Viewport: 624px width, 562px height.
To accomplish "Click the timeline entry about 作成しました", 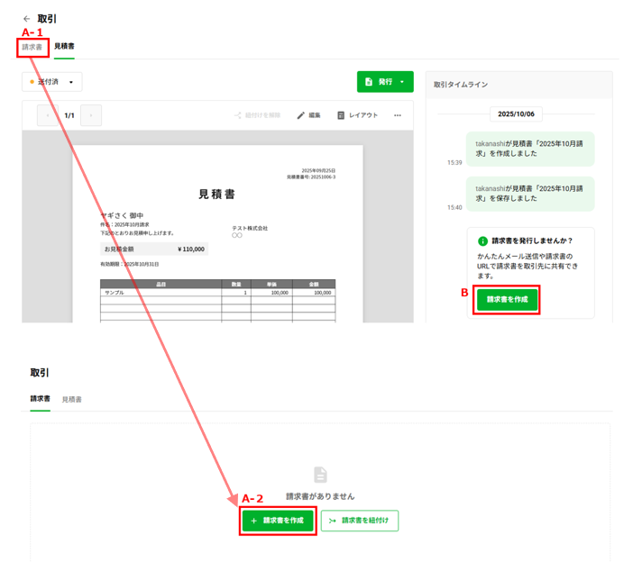I will click(530, 149).
